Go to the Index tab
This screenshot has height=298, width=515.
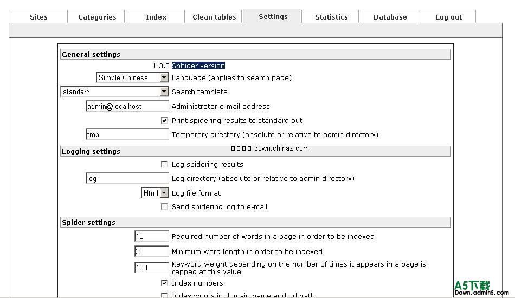[x=156, y=17]
